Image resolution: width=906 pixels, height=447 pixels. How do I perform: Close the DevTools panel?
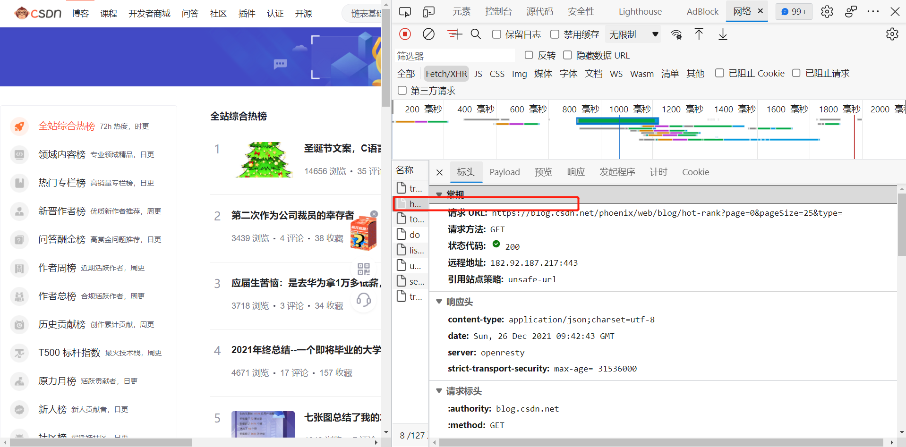(895, 11)
